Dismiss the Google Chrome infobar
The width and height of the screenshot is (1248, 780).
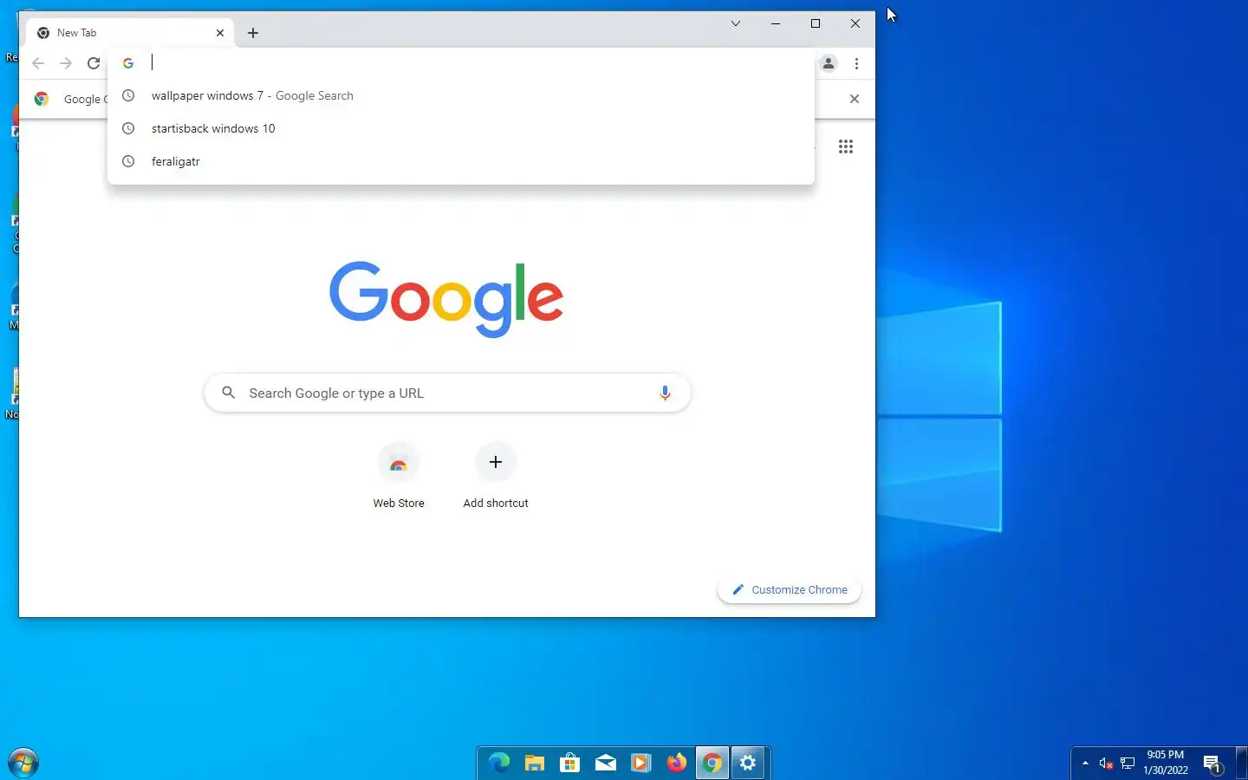[855, 99]
